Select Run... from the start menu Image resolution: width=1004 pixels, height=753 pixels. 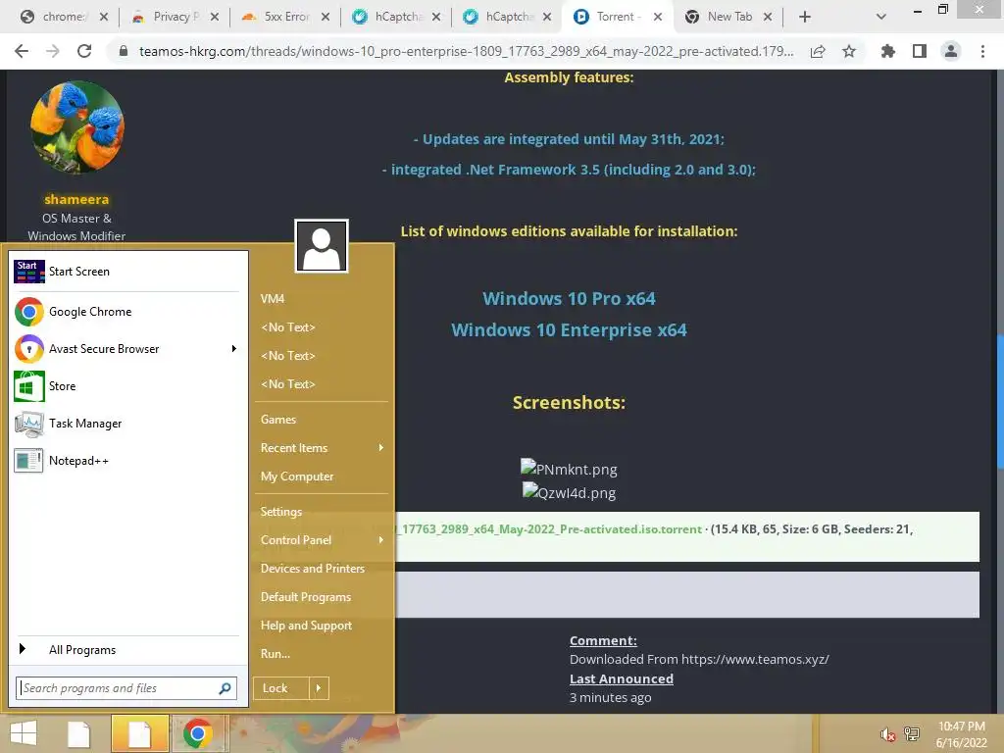[x=276, y=654]
